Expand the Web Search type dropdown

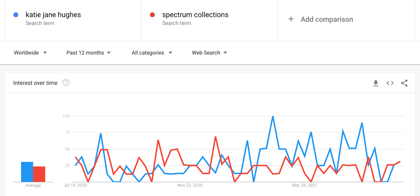[x=209, y=53]
